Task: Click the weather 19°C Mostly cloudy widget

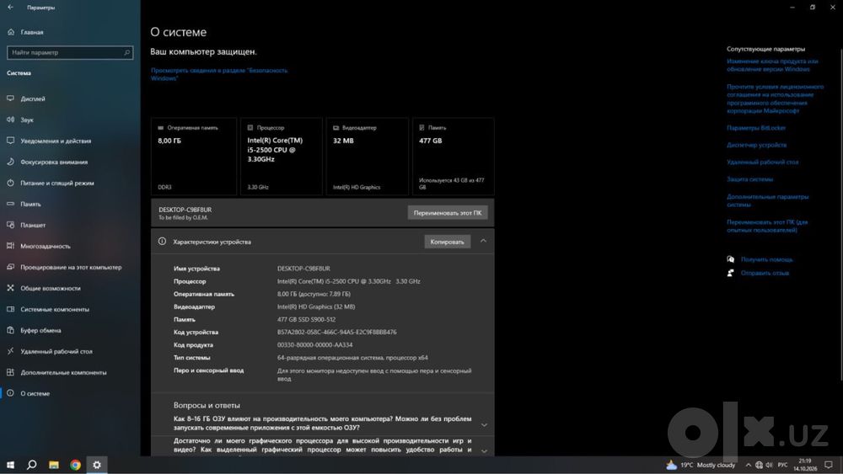Action: click(x=701, y=465)
